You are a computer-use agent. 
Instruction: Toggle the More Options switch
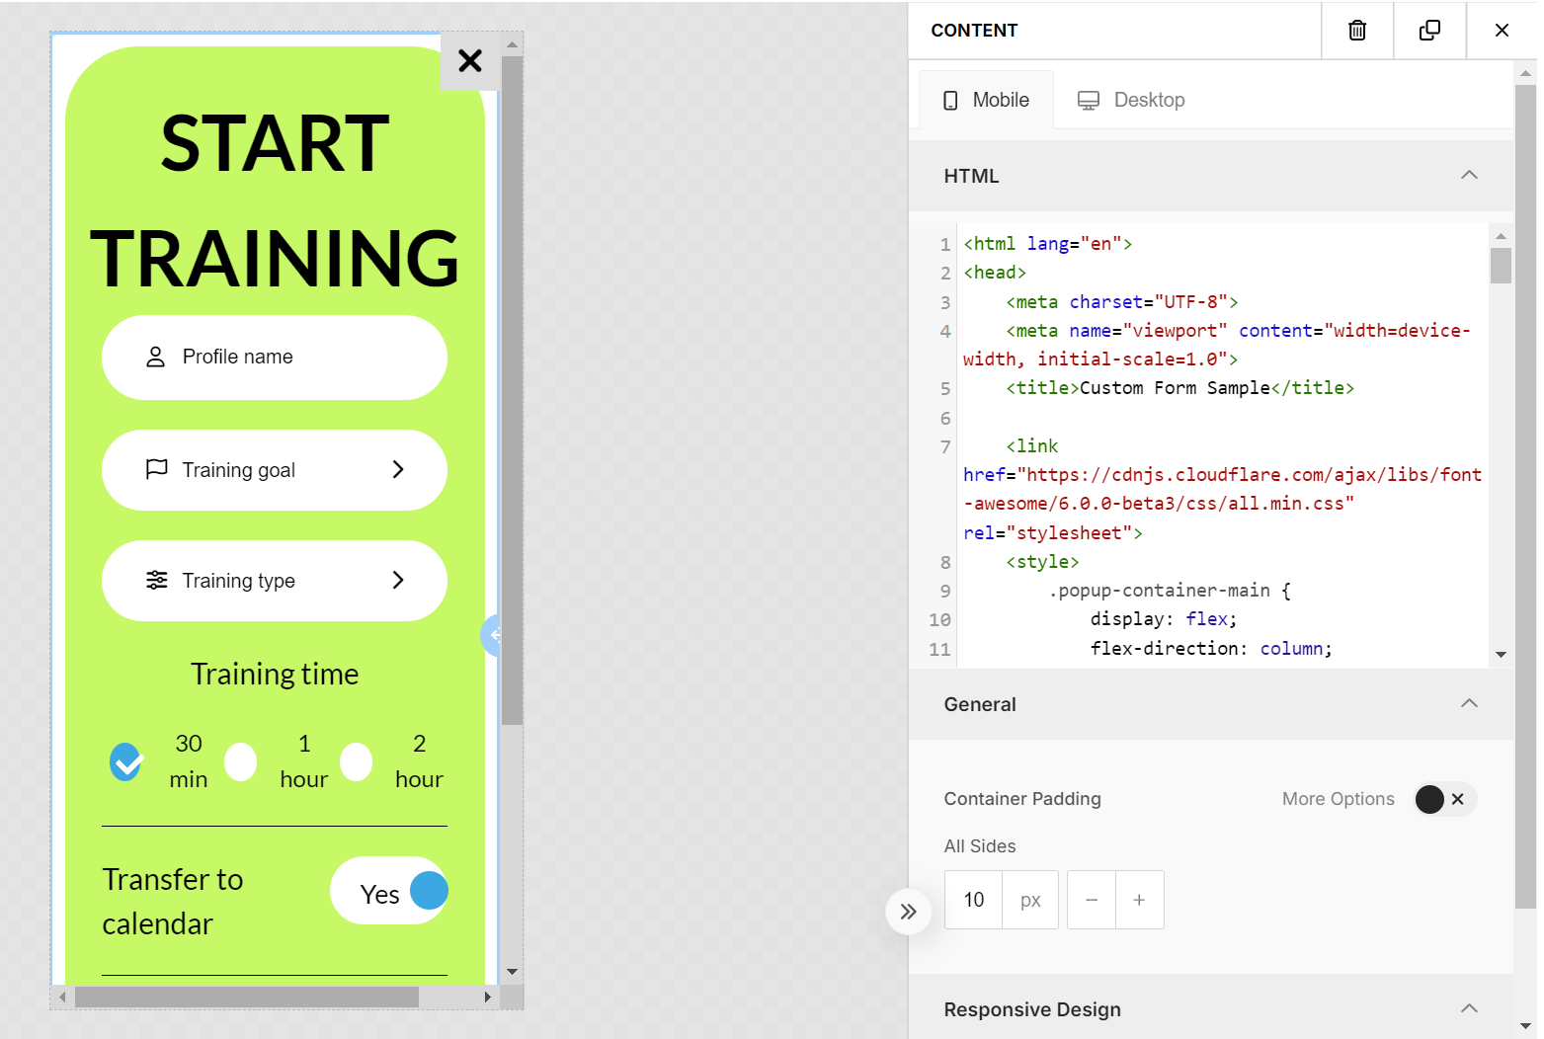click(1444, 799)
